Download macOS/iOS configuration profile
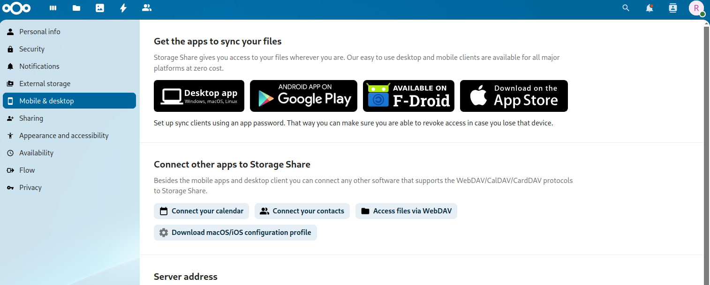710x285 pixels. (235, 233)
